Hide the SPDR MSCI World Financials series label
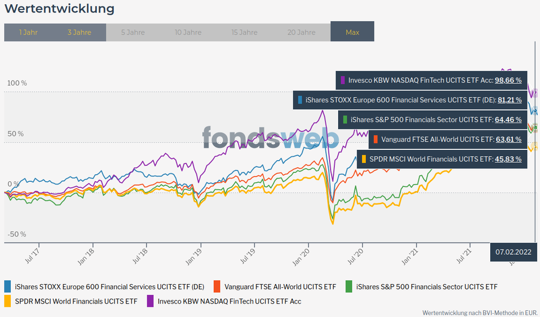Screen dimensions: 540x317 tap(76, 300)
